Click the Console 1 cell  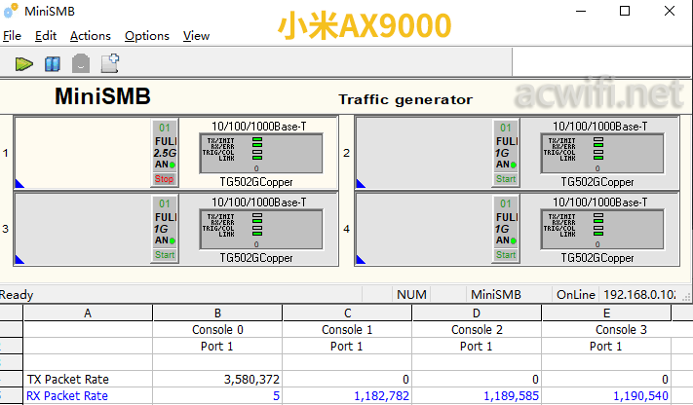click(347, 330)
